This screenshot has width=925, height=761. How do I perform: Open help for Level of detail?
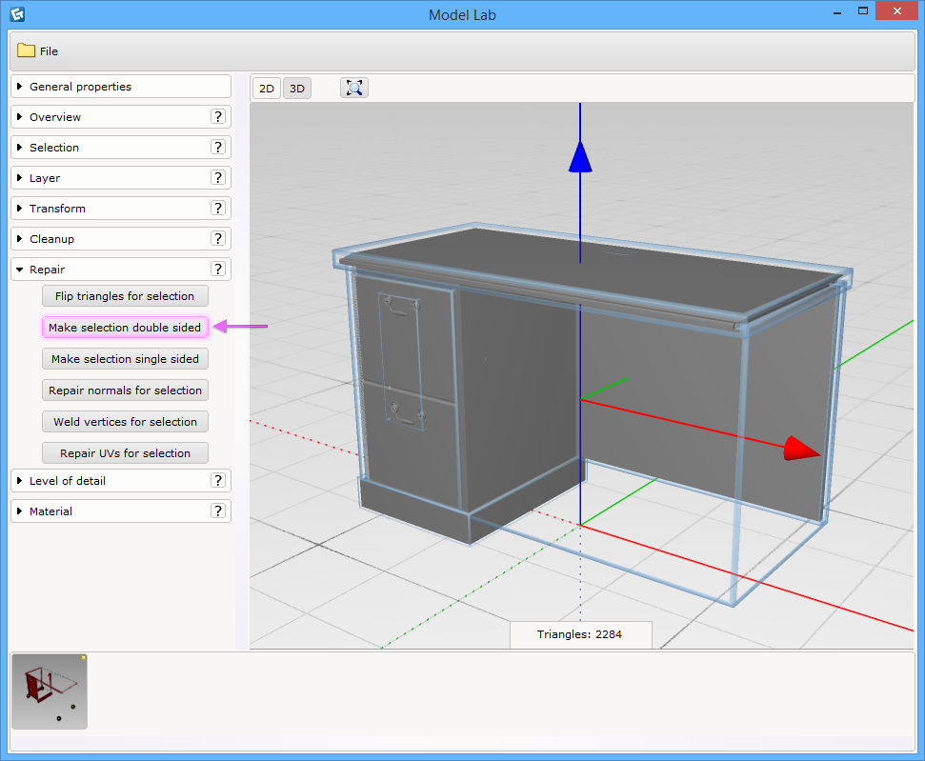coord(218,481)
